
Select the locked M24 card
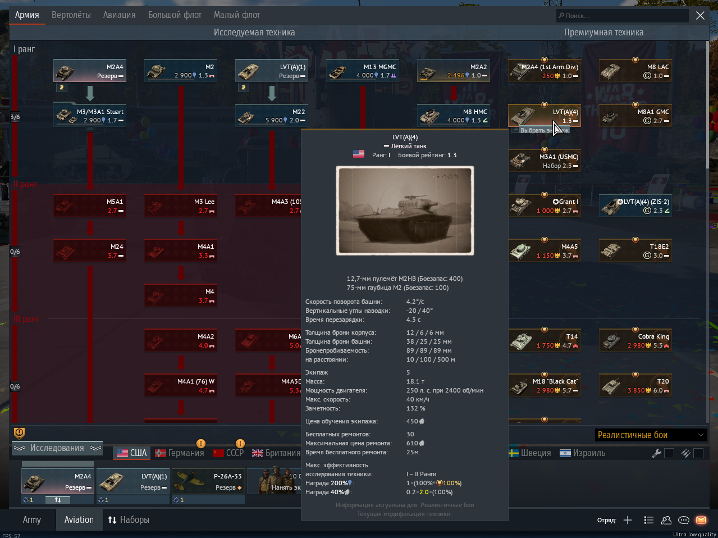coord(90,251)
